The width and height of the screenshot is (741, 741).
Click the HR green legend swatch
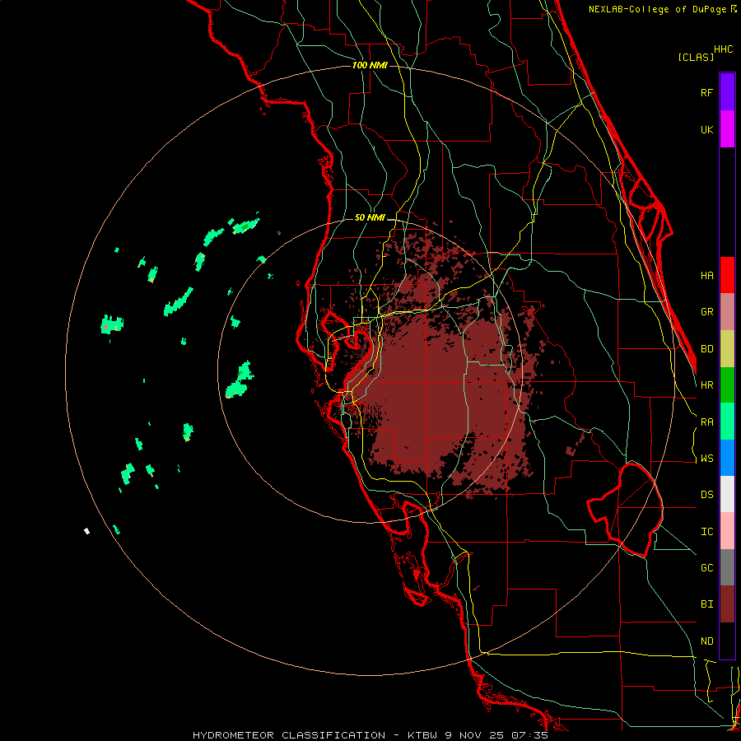[x=727, y=385]
